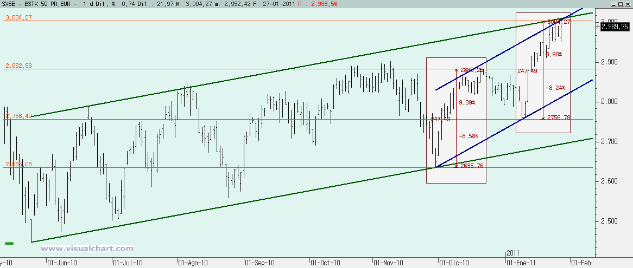The height and width of the screenshot is (268, 633).
Task: Click the 01-Sep-10 date axis label
Action: click(260, 263)
